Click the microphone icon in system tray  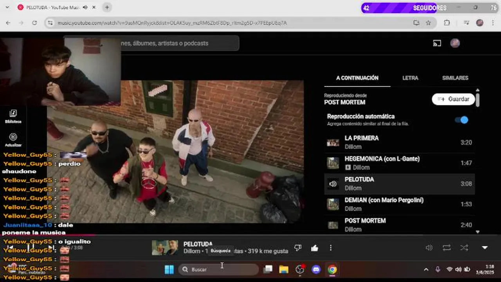[x=438, y=269]
